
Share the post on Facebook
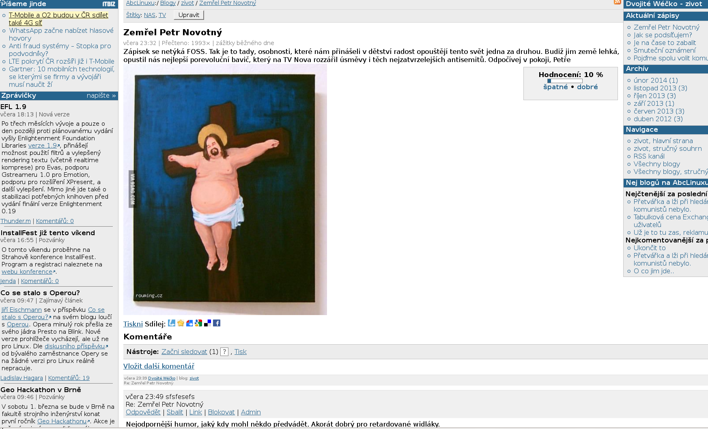[217, 323]
